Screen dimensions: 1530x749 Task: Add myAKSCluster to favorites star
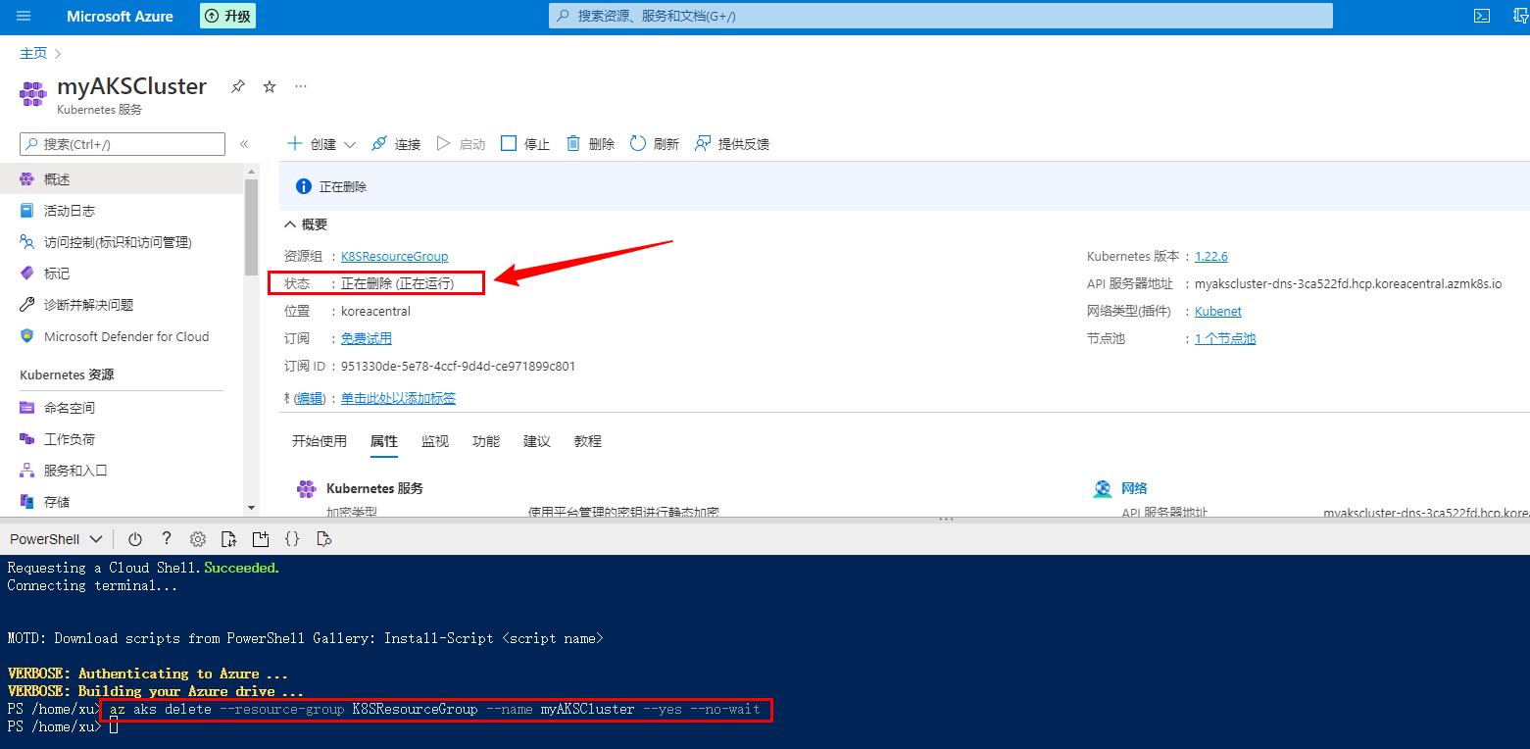(x=270, y=86)
